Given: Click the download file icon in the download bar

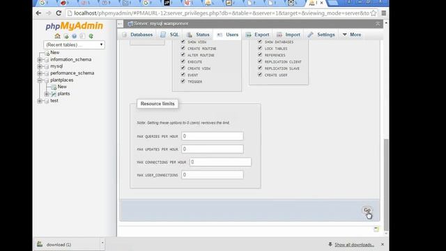Looking at the screenshot, I should (x=40, y=244).
